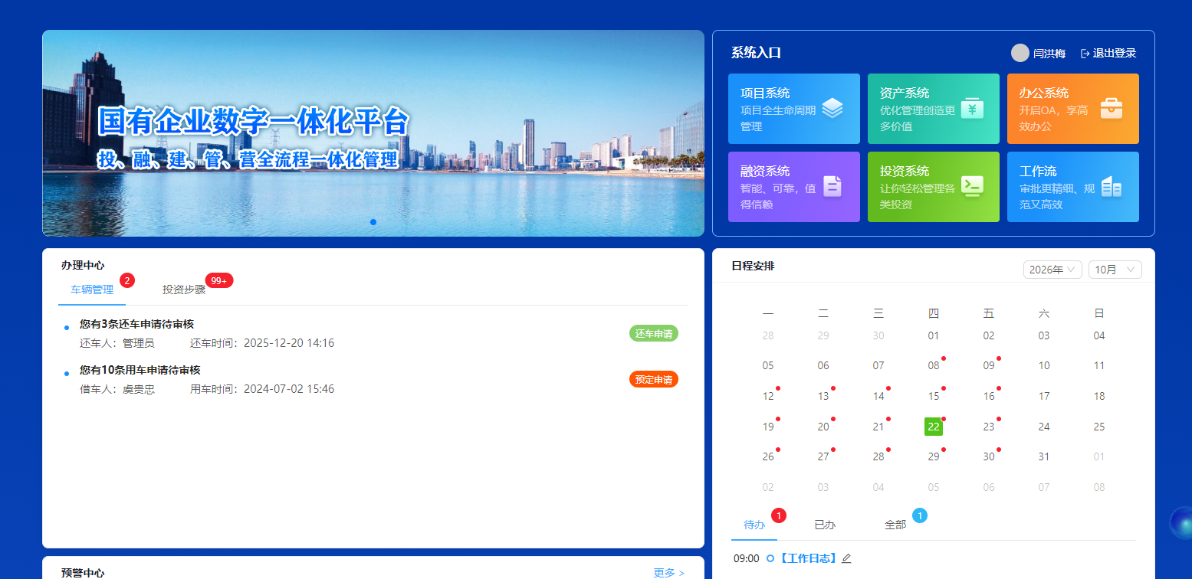
Task: Click the 办公系统 card title
Action: [x=1044, y=93]
